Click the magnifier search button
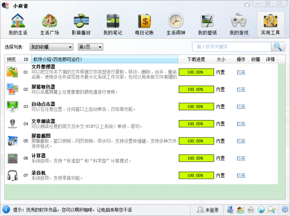This screenshot has height=216, width=290. [278, 47]
